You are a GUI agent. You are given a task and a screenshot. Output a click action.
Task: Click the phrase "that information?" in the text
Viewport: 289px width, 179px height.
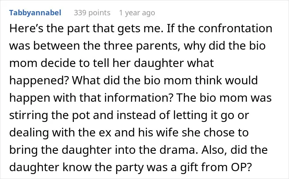tap(126, 98)
